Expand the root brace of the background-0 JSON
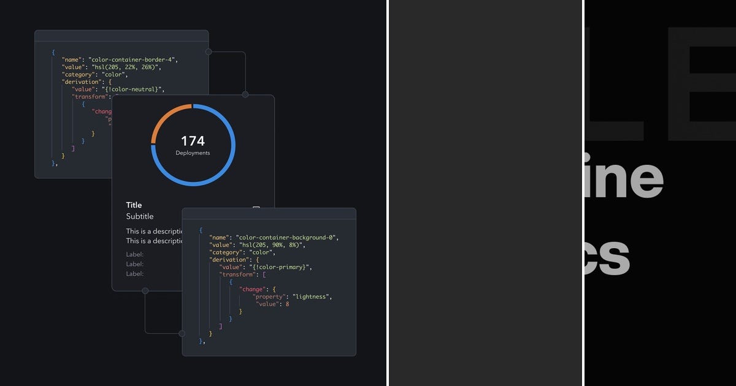This screenshot has height=386, width=736. (201, 230)
